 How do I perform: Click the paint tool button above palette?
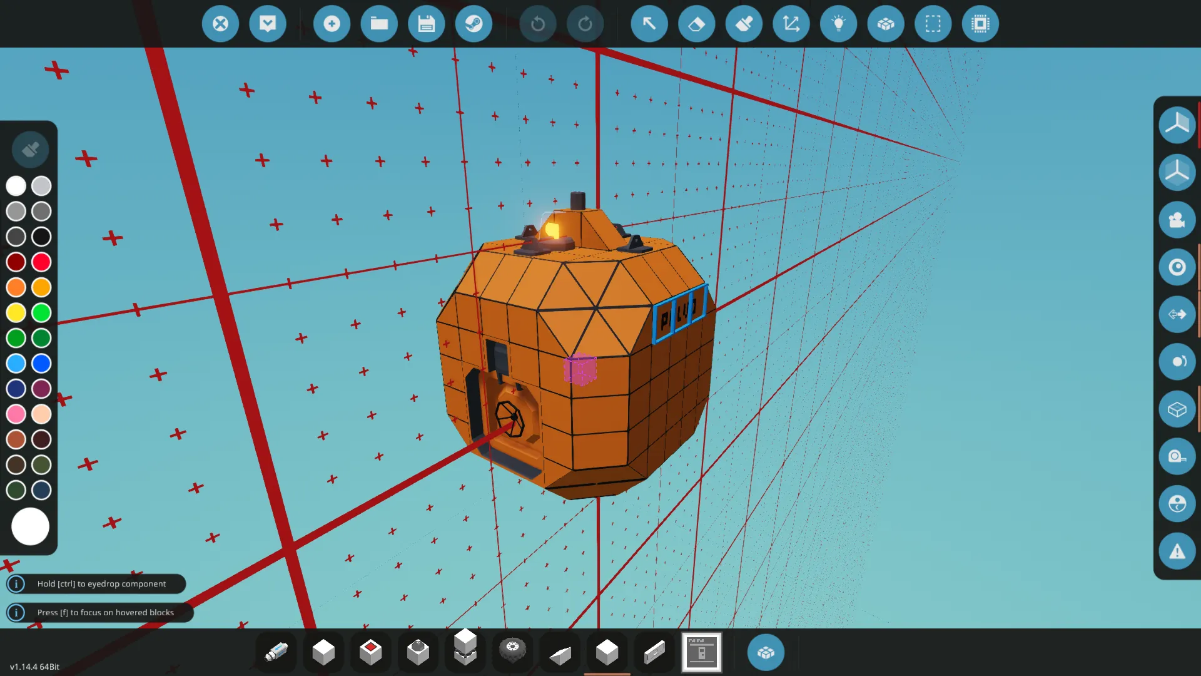click(30, 150)
